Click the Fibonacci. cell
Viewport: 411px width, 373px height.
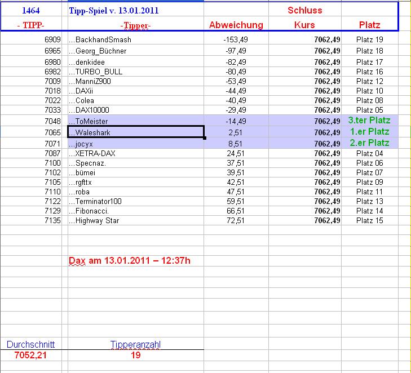pos(136,211)
